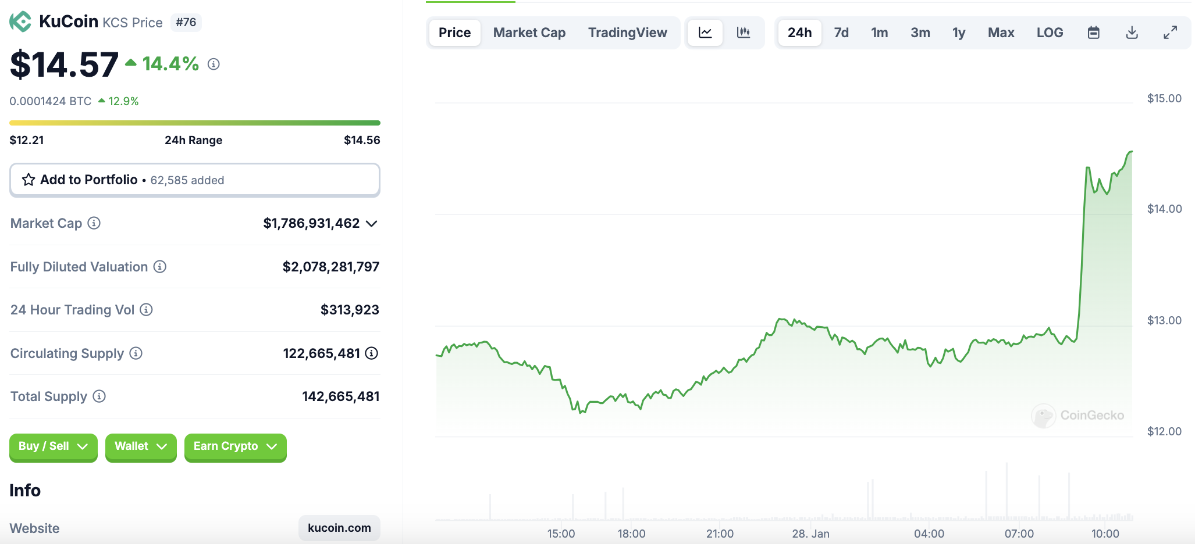Click the download chart icon
Image resolution: width=1195 pixels, height=544 pixels.
point(1132,33)
